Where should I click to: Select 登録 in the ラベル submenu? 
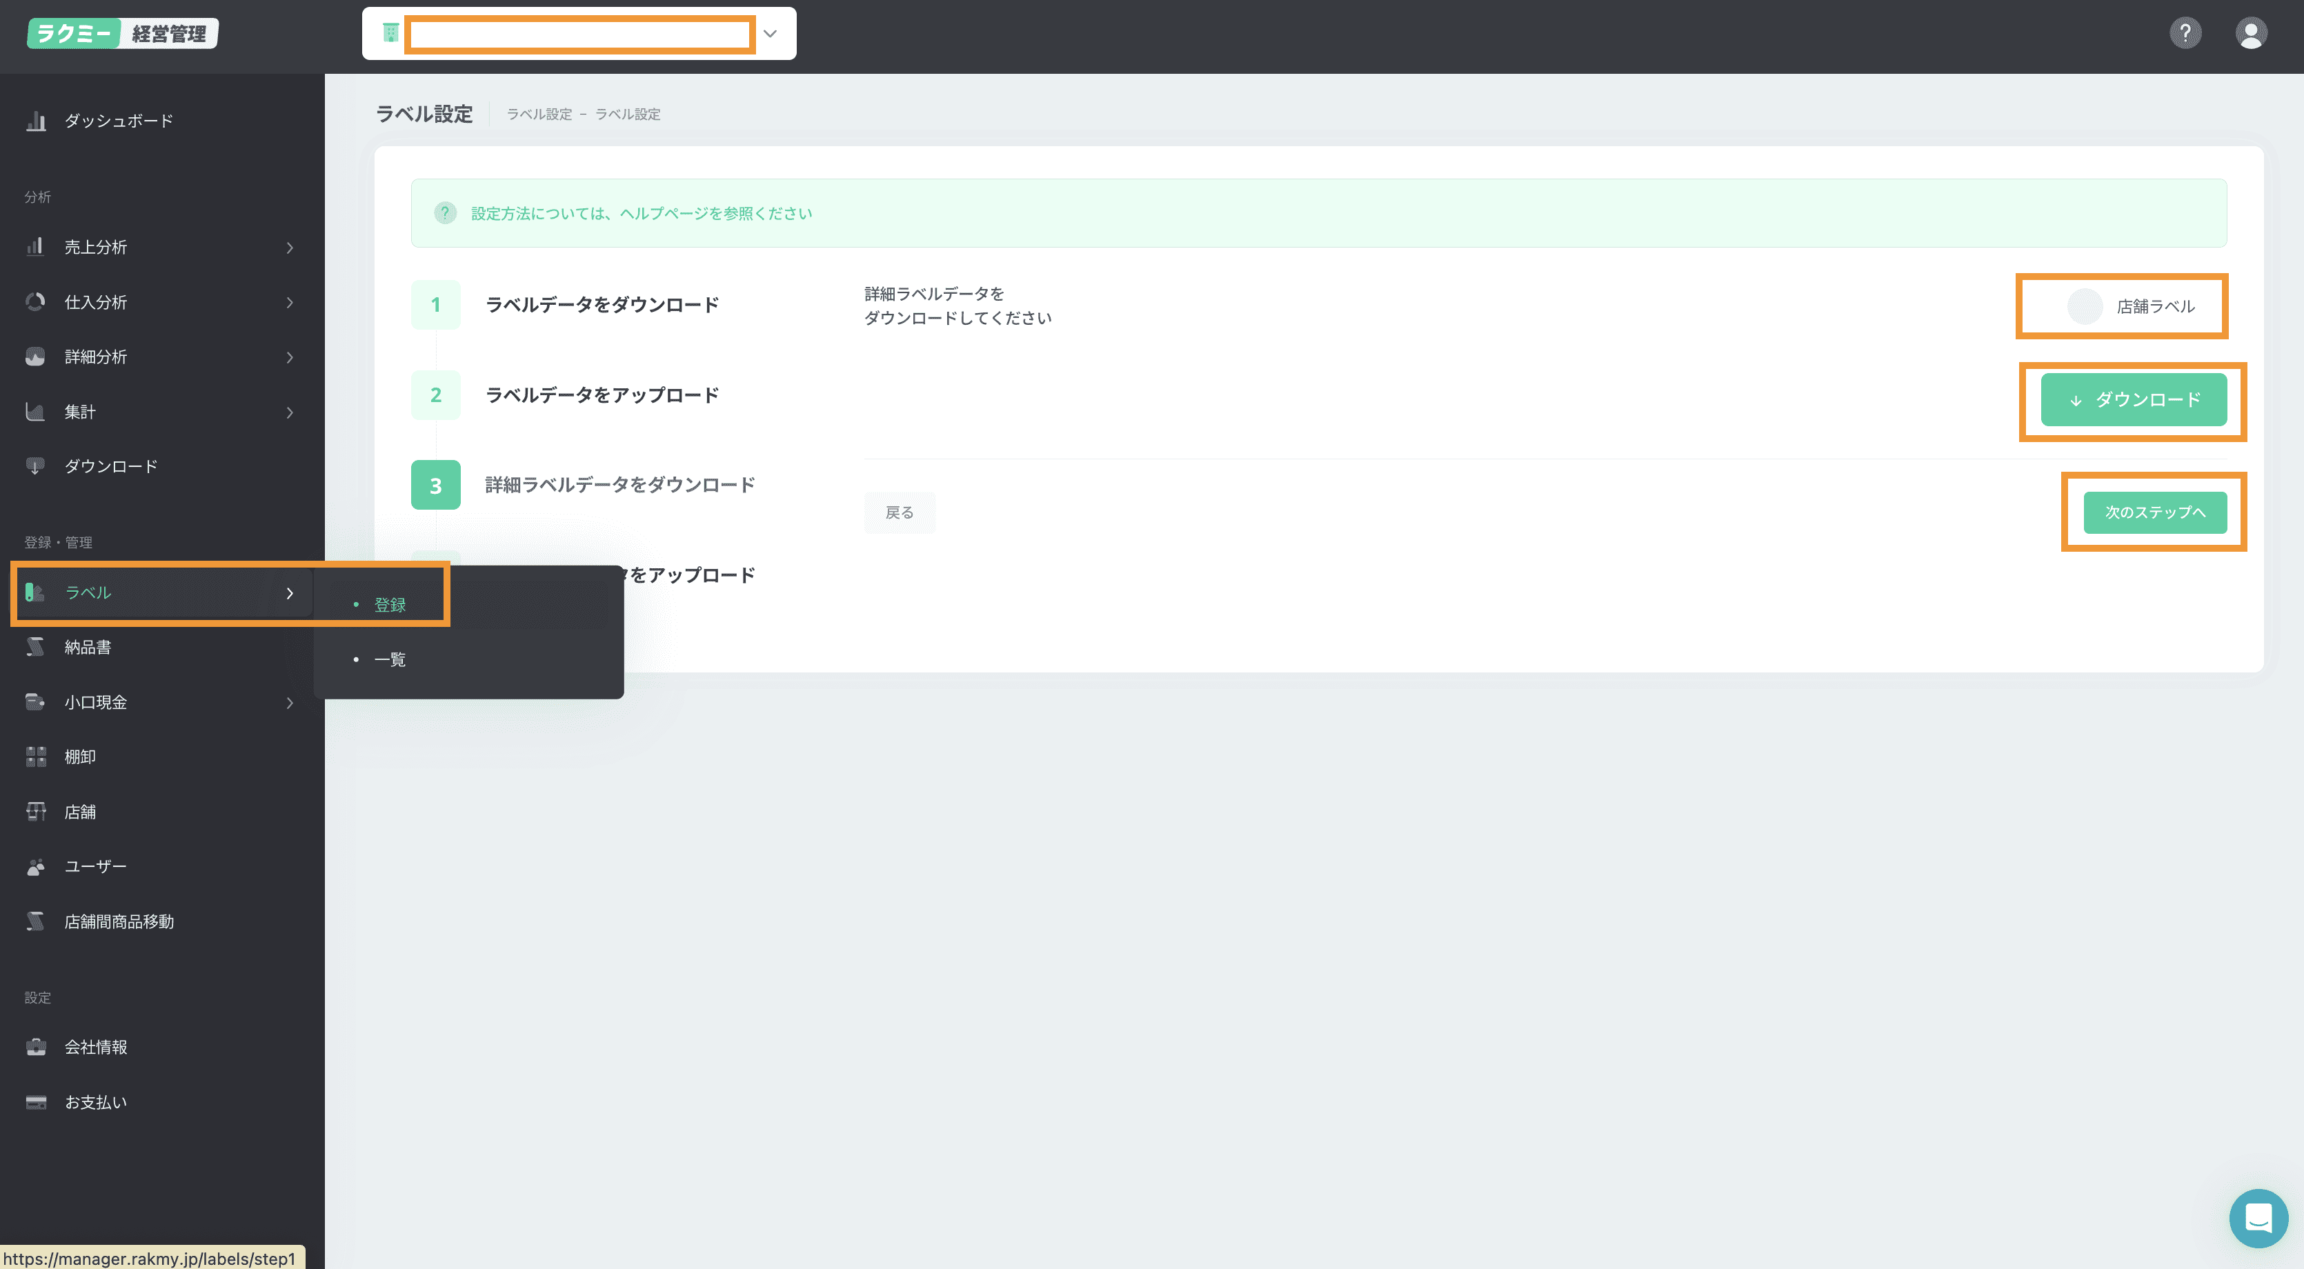389,605
